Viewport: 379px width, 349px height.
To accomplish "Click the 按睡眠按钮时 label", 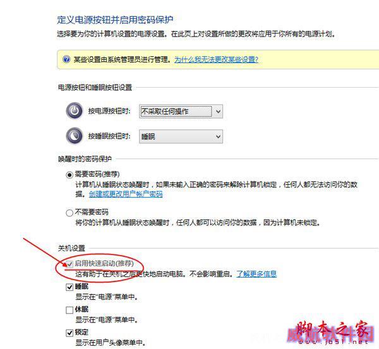I will 109,136.
